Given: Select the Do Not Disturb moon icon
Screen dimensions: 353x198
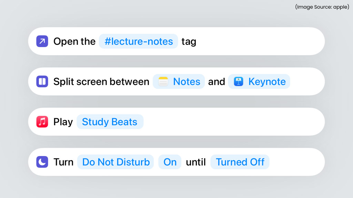Looking at the screenshot, I should (x=42, y=162).
